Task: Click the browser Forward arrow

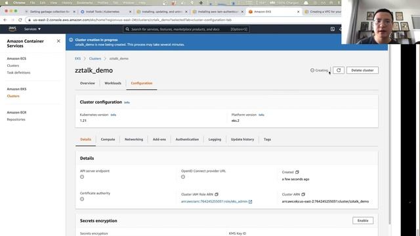Action: point(12,20)
